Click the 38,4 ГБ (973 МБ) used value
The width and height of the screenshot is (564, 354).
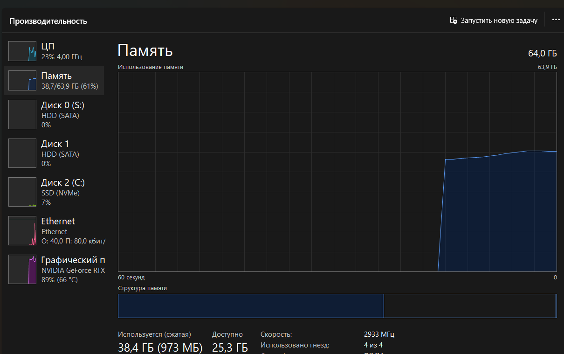click(160, 347)
